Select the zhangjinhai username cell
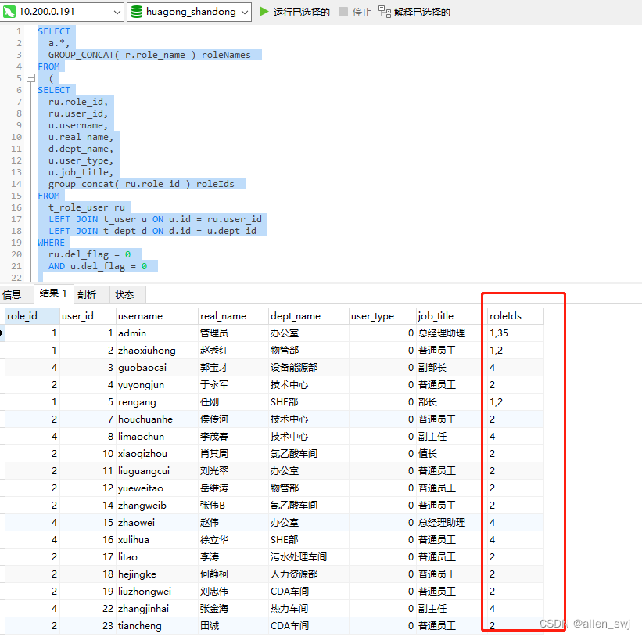 pyautogui.click(x=157, y=608)
